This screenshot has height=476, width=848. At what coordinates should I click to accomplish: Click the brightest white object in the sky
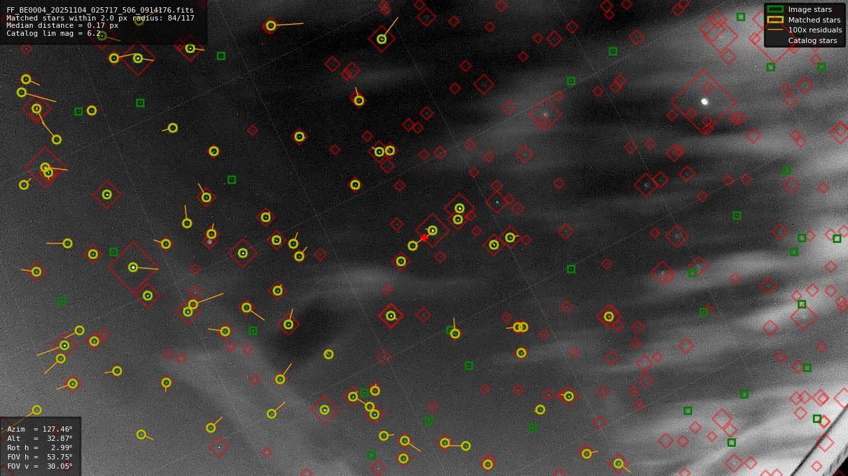point(704,101)
